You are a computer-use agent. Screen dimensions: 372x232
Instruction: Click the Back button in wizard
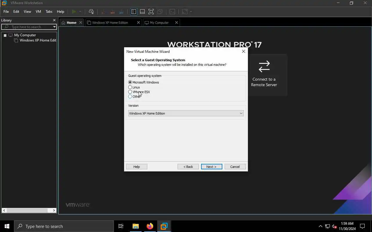pos(188,167)
